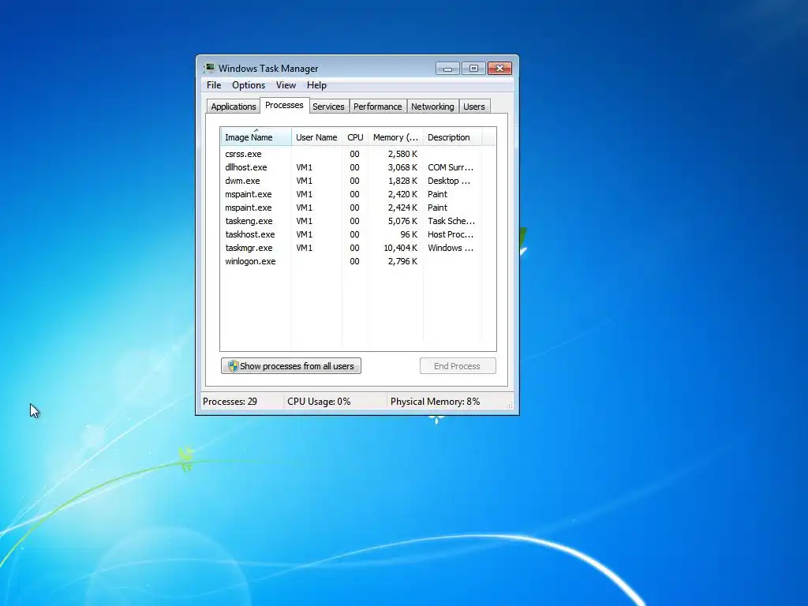Open the Networking tab

[432, 107]
